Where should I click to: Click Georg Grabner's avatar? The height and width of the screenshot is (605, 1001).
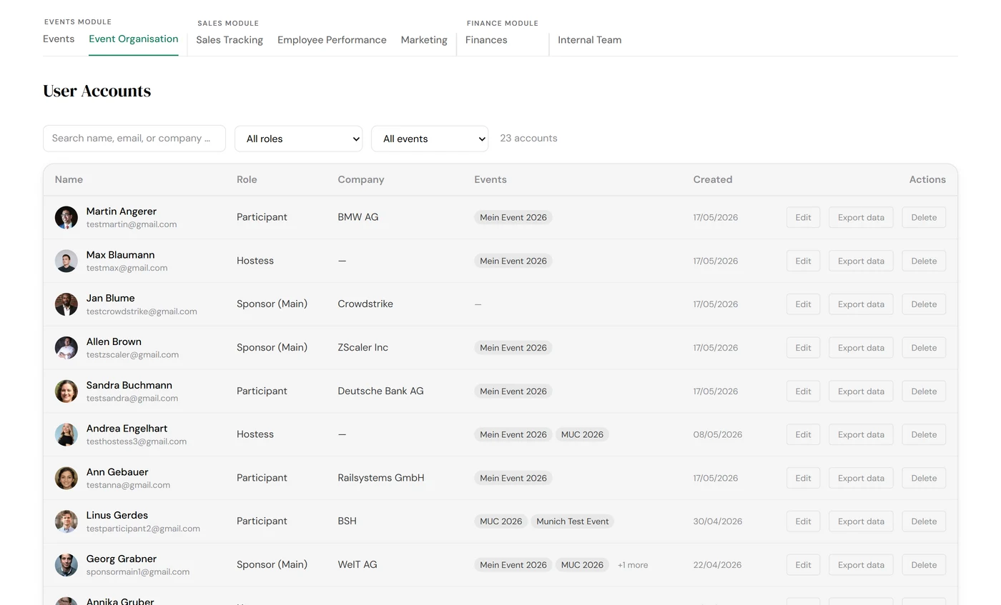click(x=66, y=565)
